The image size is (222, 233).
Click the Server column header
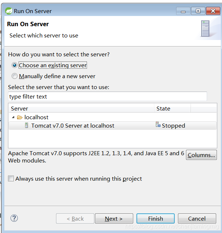click(81, 108)
